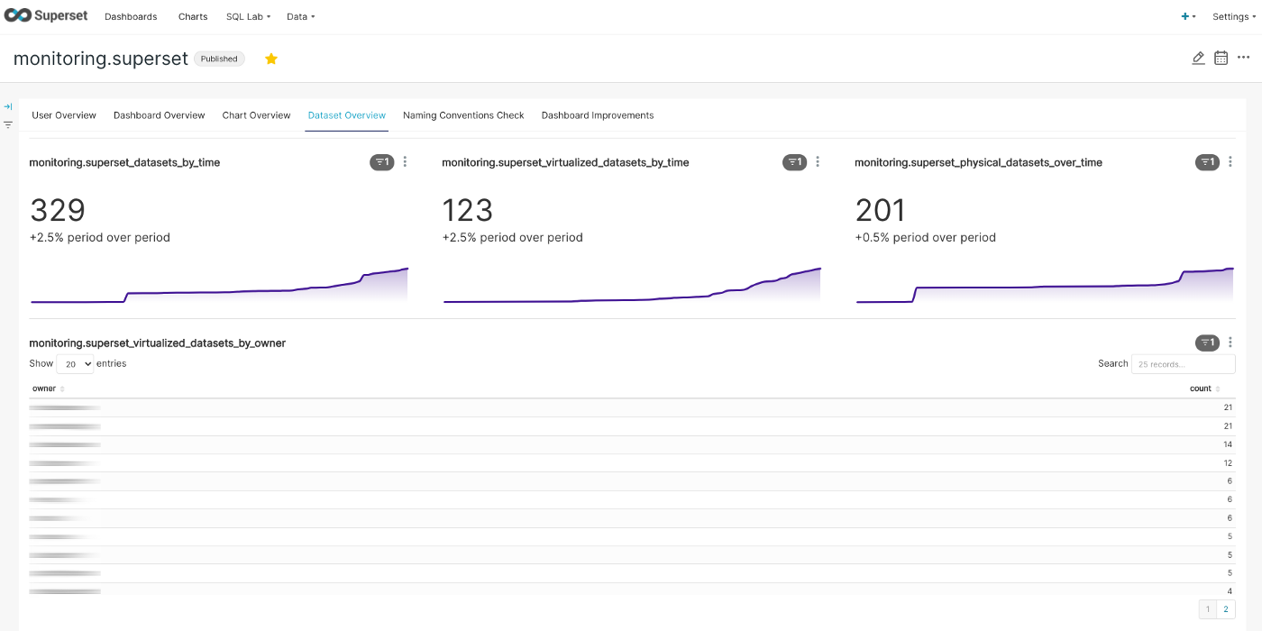Viewport: 1262px width, 631px height.
Task: Toggle the favorite star for dashboard
Action: (x=271, y=59)
